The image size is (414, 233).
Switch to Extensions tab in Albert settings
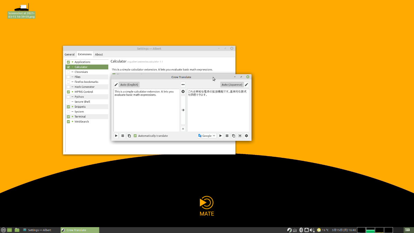85,54
